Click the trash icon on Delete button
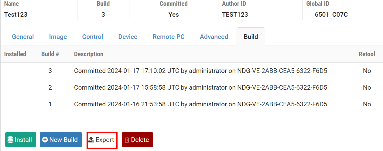 (x=127, y=140)
